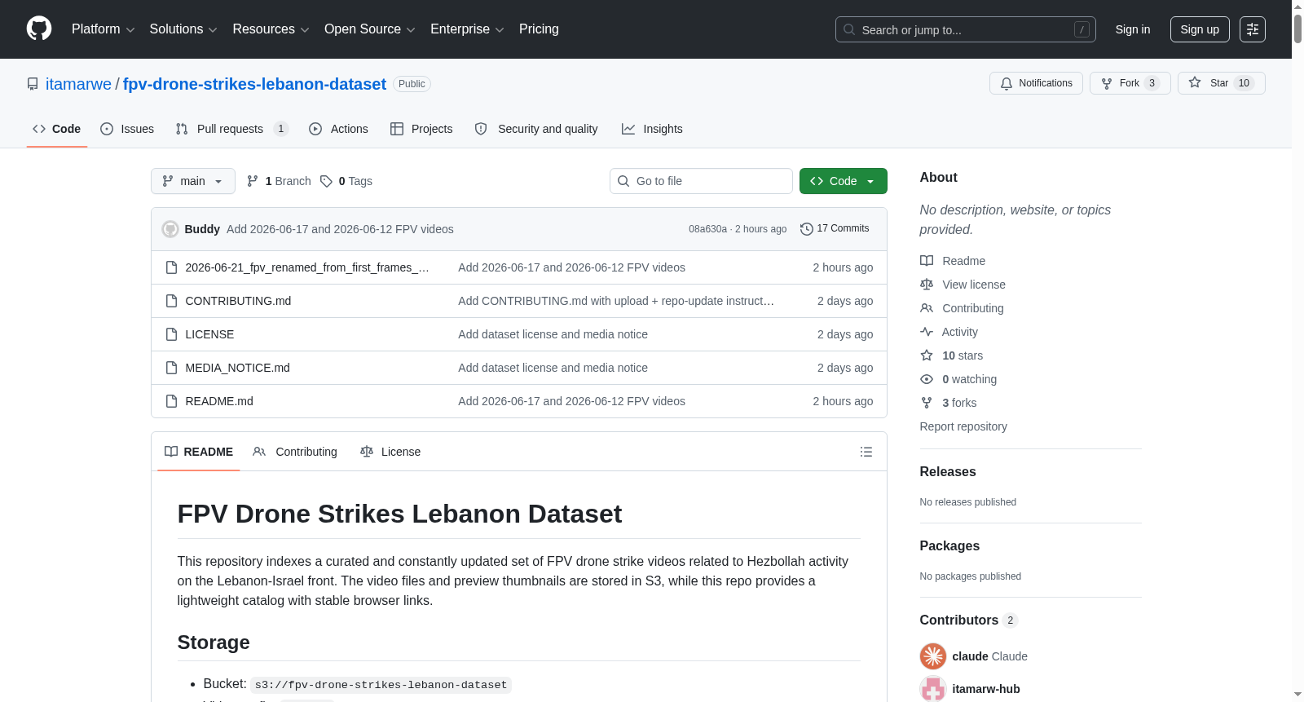Open the Contributors section link

(x=969, y=620)
